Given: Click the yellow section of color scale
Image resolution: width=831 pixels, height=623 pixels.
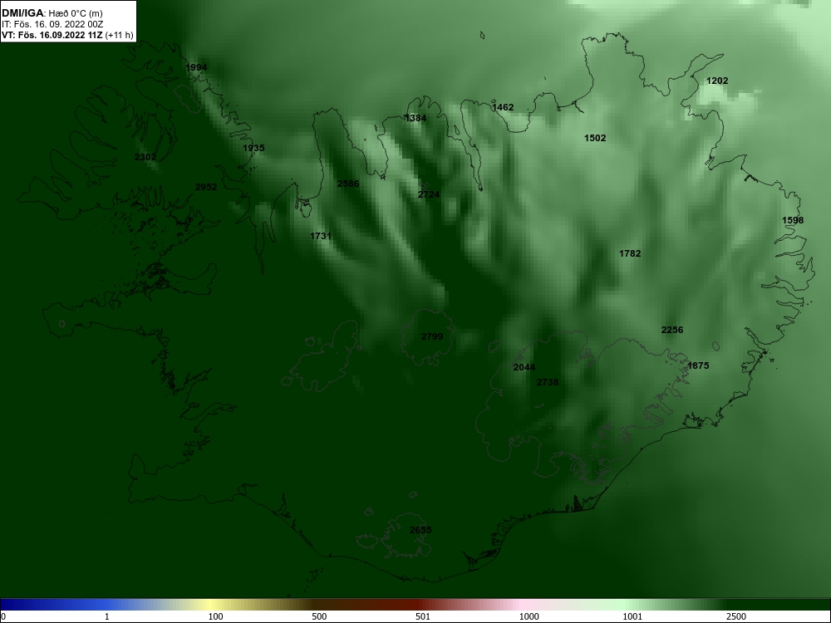Looking at the screenshot, I should coord(212,605).
